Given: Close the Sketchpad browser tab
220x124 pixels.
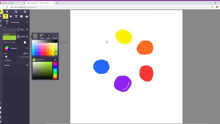Looking at the screenshot, I should (53, 3).
